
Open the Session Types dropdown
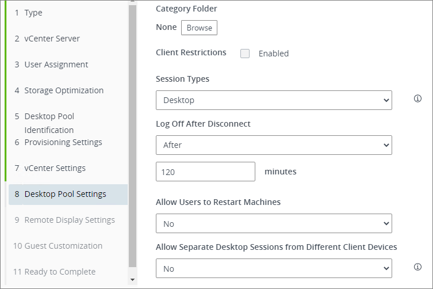pos(274,100)
